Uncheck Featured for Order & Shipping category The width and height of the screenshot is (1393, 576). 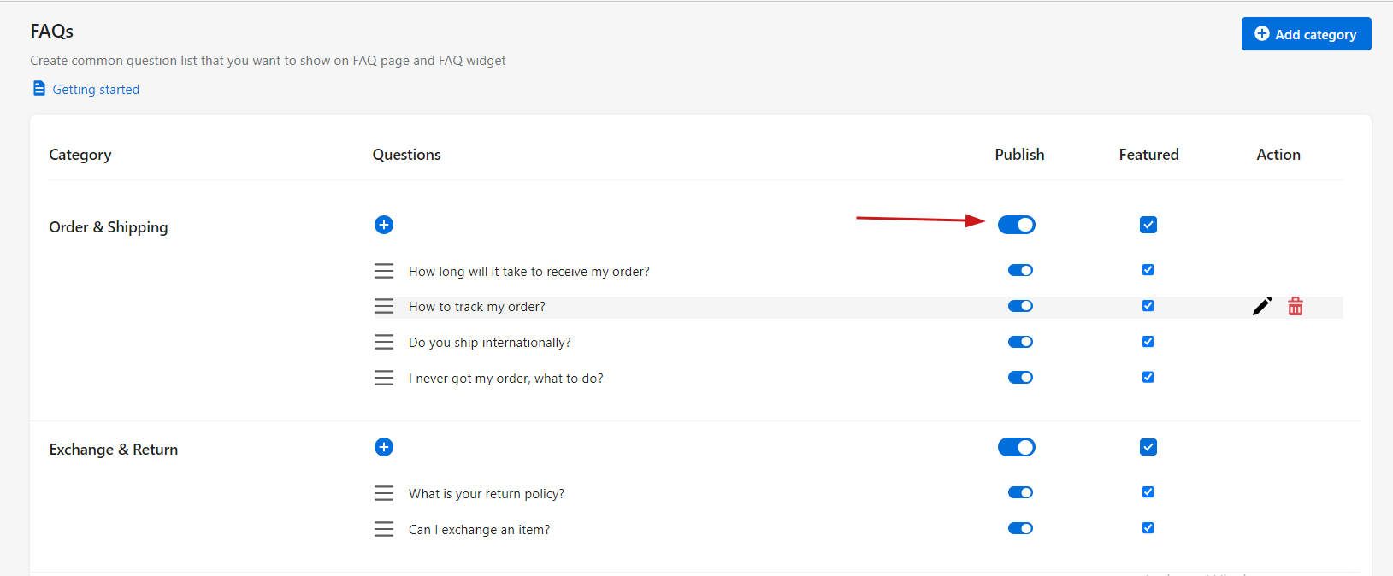click(x=1148, y=225)
